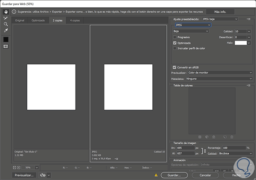
Task: Click the browser preview globe icon
Action: coord(43,175)
